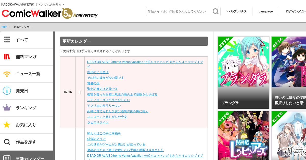The width and height of the screenshot is (306, 160).
Task: Click the wifi-style ニュース一覧 icon
Action: click(x=7, y=74)
